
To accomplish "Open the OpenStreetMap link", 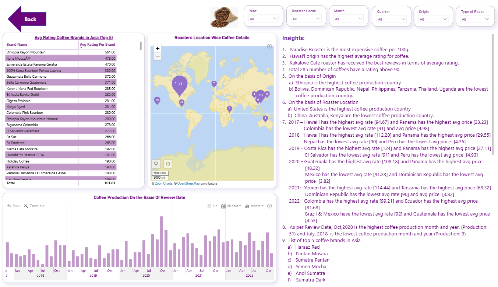I will [x=188, y=183].
